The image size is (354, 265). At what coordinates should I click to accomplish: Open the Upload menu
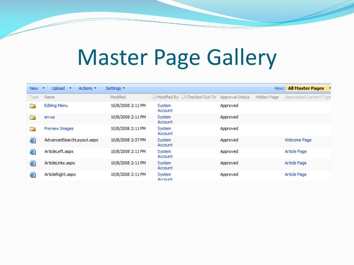pos(58,88)
